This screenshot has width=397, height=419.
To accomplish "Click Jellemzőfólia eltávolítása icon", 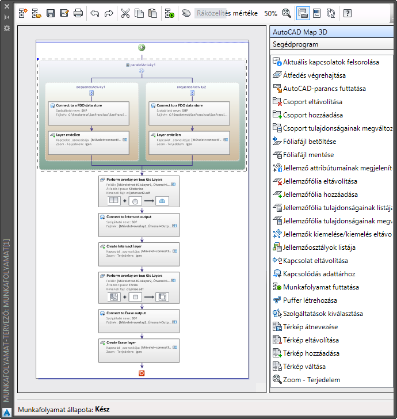I will coord(277,181).
